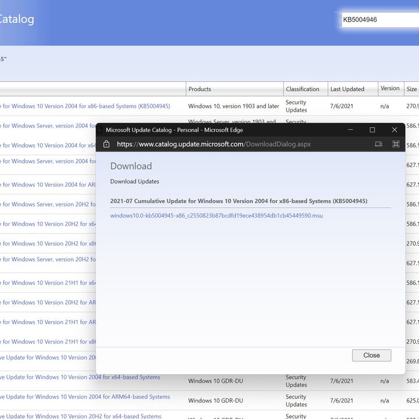
Task: Download the windows10.0-kb5004945-x86 .msu file link
Action: (x=216, y=215)
